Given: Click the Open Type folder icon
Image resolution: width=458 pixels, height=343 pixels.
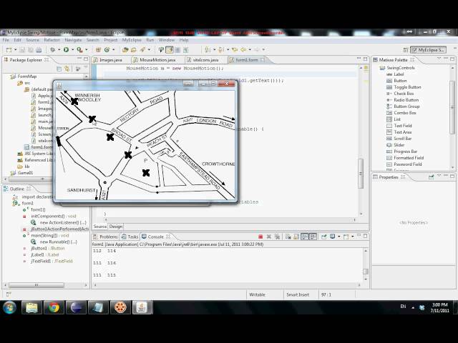Looking at the screenshot, I should [125, 50].
